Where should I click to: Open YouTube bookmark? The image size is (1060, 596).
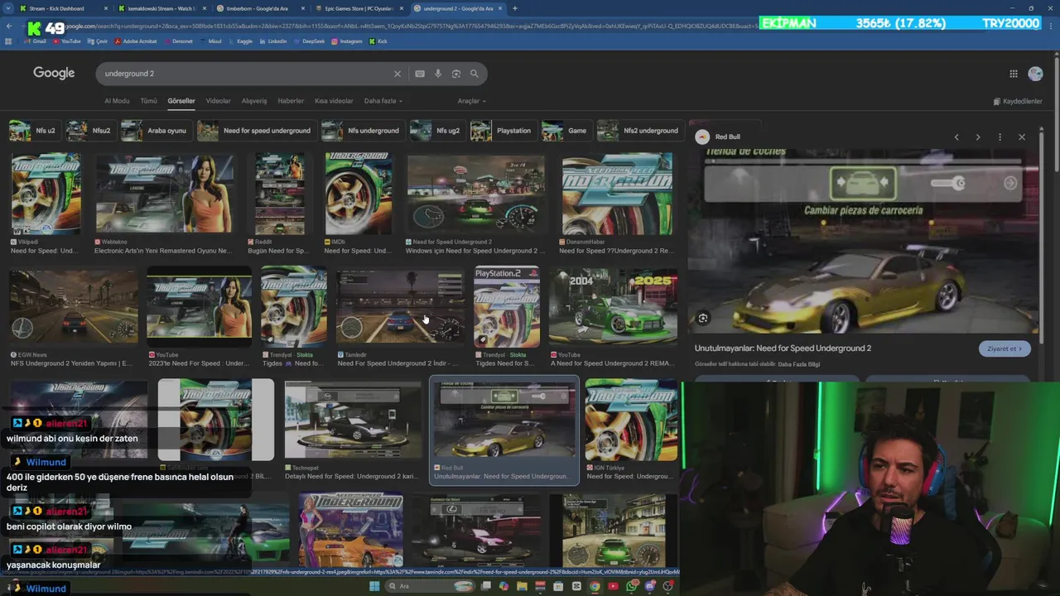coord(66,41)
